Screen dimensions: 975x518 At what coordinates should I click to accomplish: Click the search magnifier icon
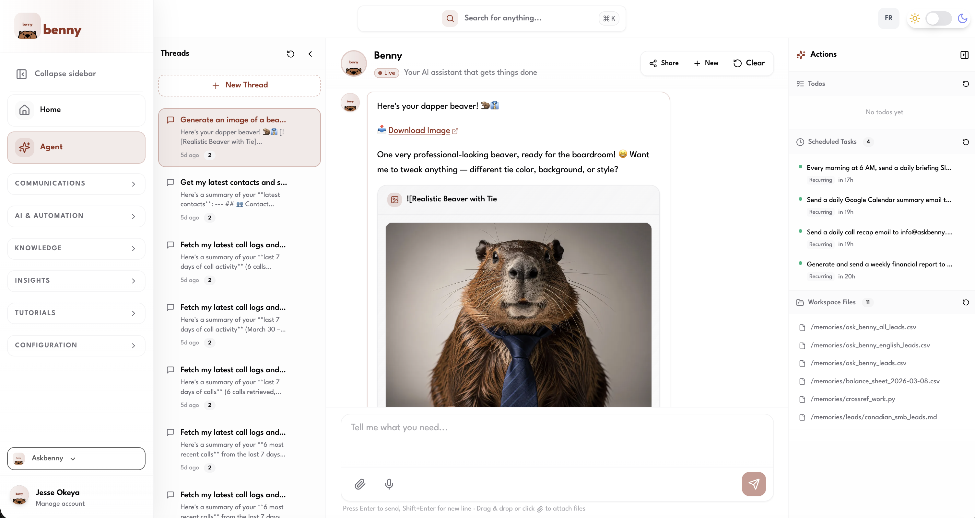tap(450, 18)
